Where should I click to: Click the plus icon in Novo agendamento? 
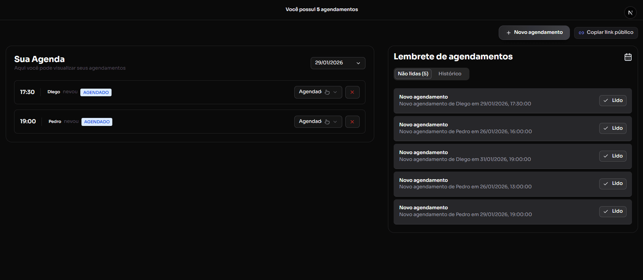(x=508, y=33)
